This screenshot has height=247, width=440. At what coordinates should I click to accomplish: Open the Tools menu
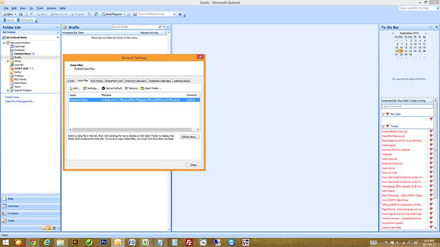point(40,8)
